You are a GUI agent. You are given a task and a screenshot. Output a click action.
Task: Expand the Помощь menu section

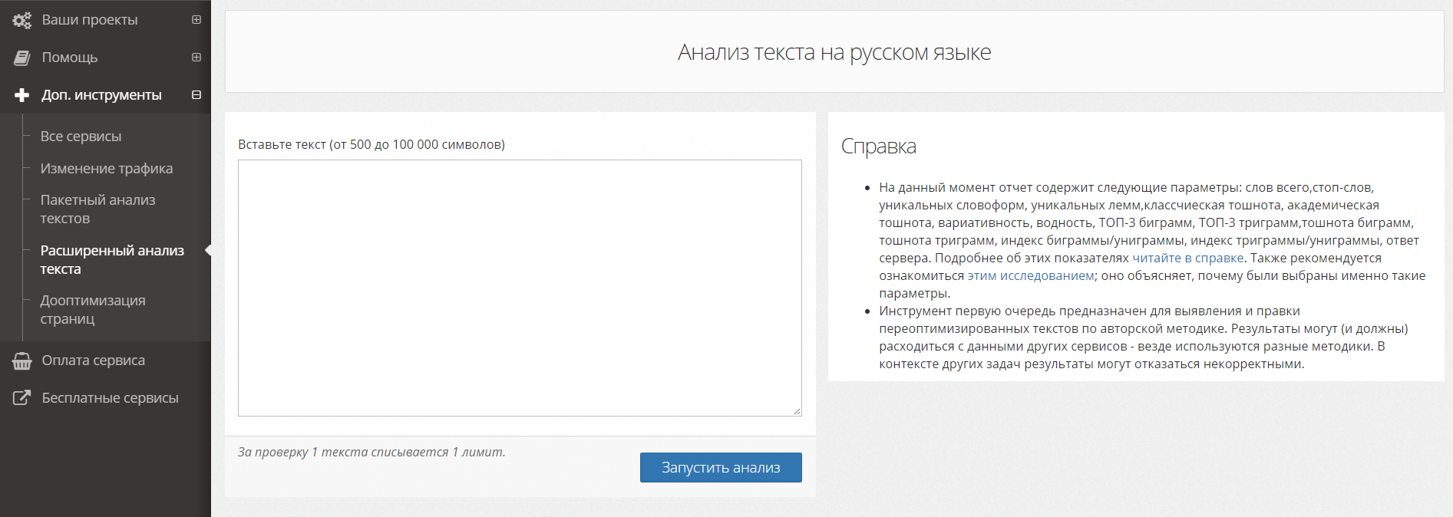(x=196, y=58)
